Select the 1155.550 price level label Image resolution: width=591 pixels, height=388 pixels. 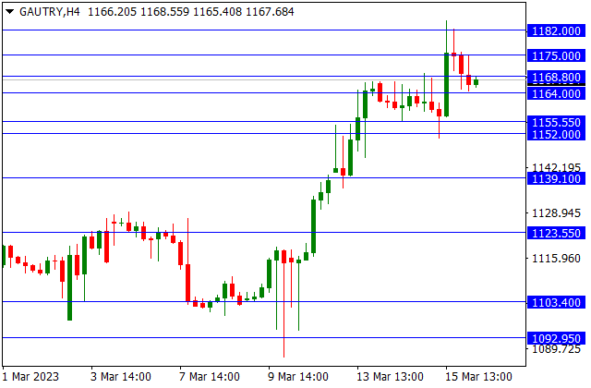pyautogui.click(x=556, y=122)
